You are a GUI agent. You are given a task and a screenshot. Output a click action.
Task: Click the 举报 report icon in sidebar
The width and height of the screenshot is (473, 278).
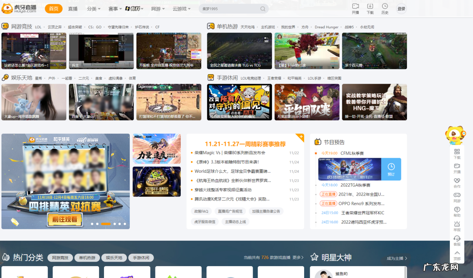coord(457,224)
